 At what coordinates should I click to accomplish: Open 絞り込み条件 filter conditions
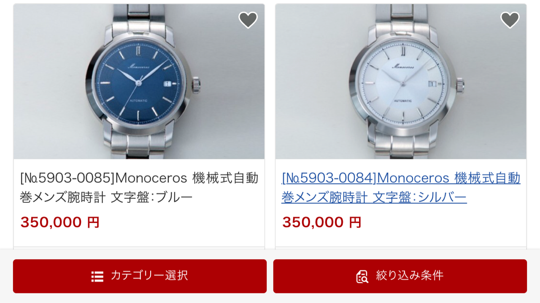pyautogui.click(x=400, y=276)
